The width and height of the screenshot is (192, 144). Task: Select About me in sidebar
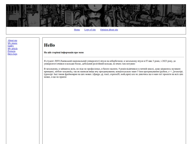point(12,41)
